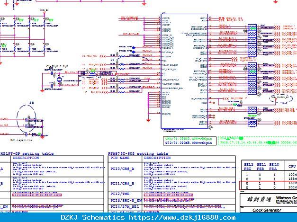Click the "SEL0 FSA" column header
Viewport: 297px width, 222px height.
click(x=274, y=167)
